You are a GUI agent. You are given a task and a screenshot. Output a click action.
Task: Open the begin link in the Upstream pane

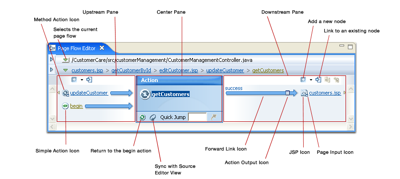coord(77,106)
